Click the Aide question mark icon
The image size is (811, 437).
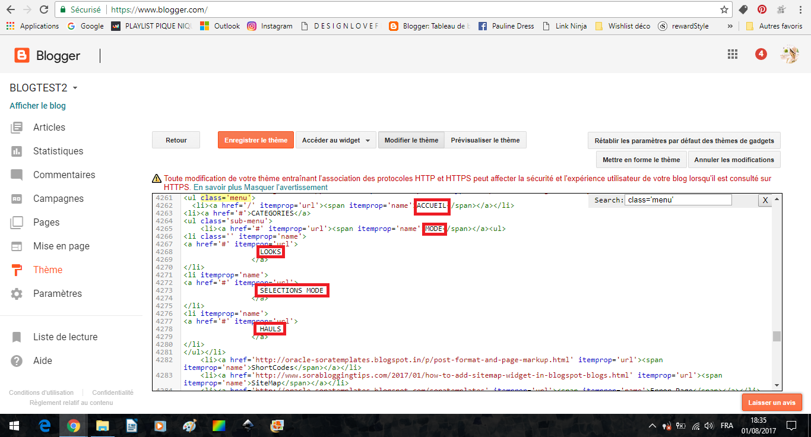tap(17, 361)
